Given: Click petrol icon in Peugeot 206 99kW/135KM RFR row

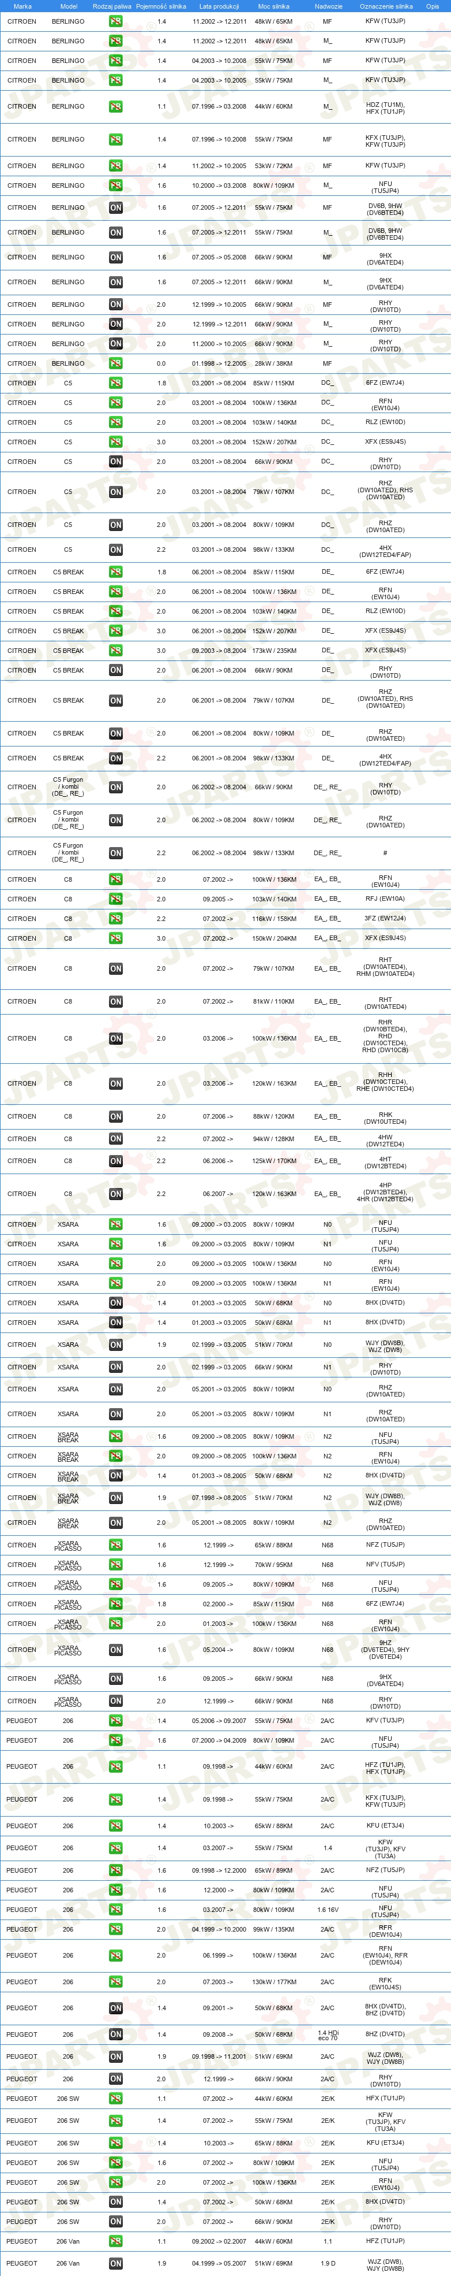Looking at the screenshot, I should pyautogui.click(x=115, y=1930).
